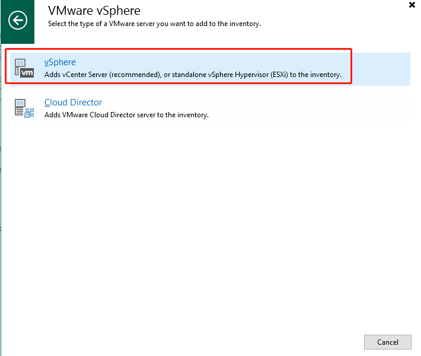
Task: Click the vSphere server vm icon
Action: point(24,68)
